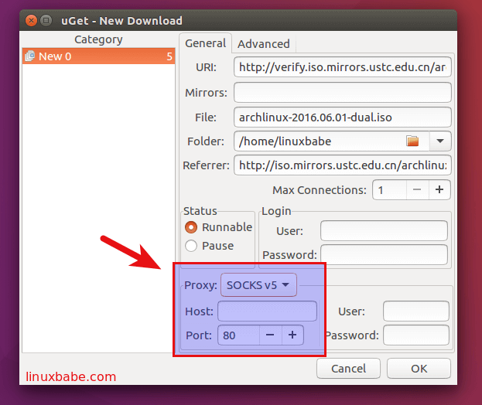The image size is (482, 405).
Task: Switch to the General tab
Action: pyautogui.click(x=205, y=43)
